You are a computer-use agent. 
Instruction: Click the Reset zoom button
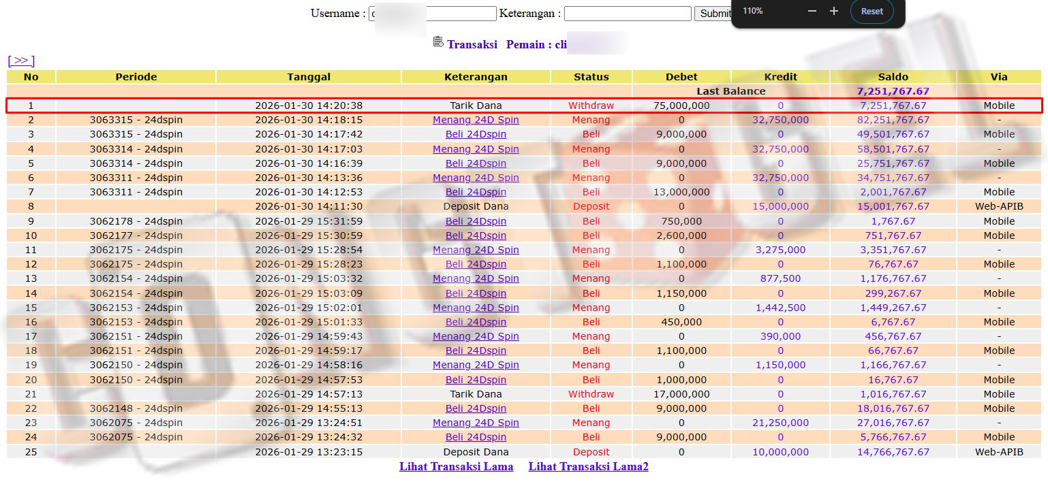(872, 12)
